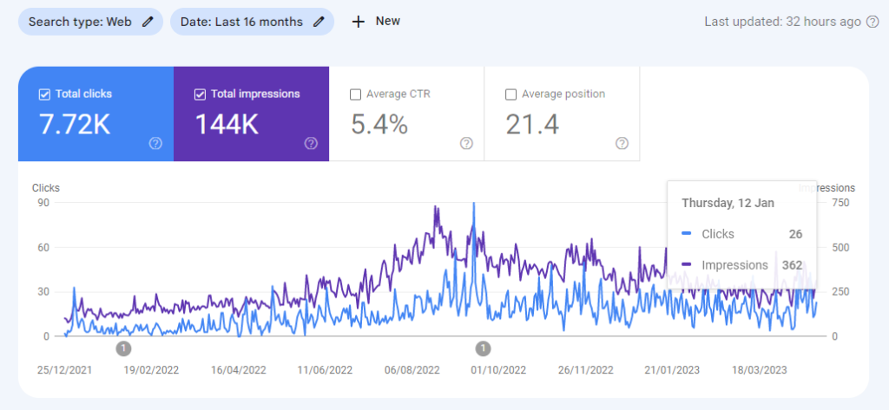Open help icon in Average position card
889x410 pixels.
coord(622,143)
